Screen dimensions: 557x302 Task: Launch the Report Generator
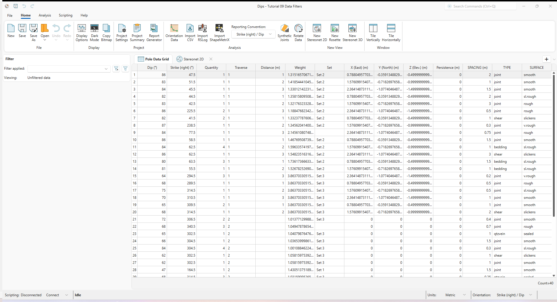pyautogui.click(x=154, y=32)
